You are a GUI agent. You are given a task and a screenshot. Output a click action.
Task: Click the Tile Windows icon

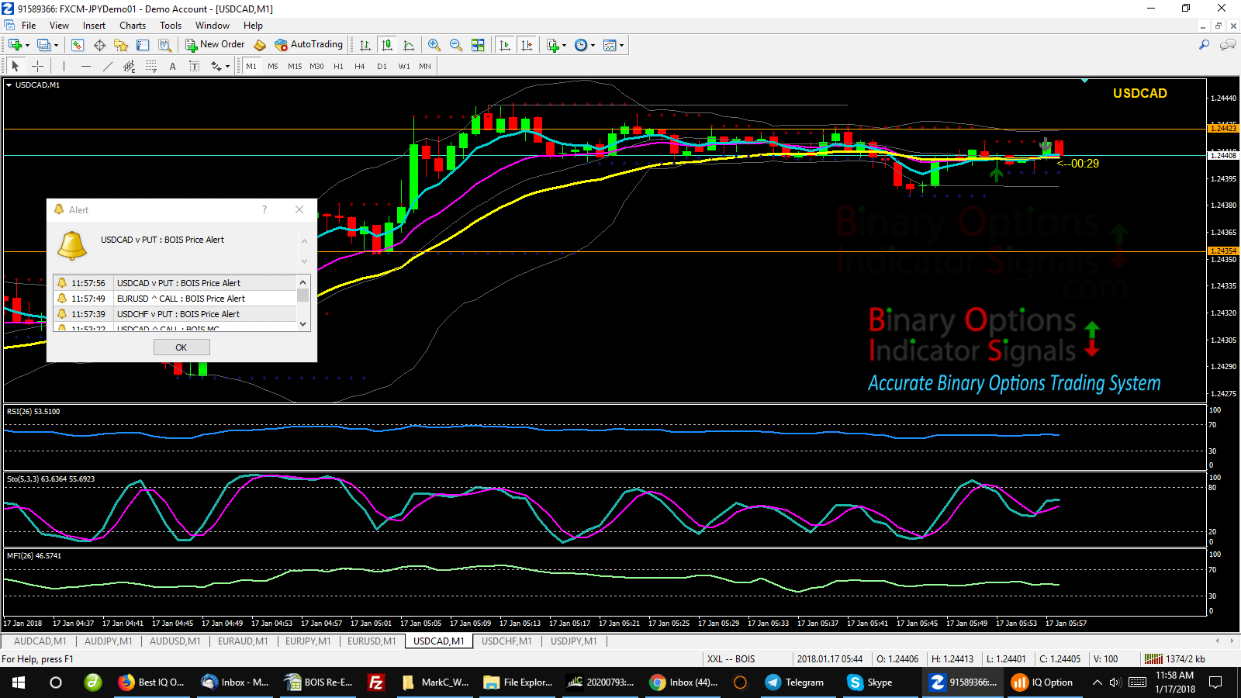(479, 44)
